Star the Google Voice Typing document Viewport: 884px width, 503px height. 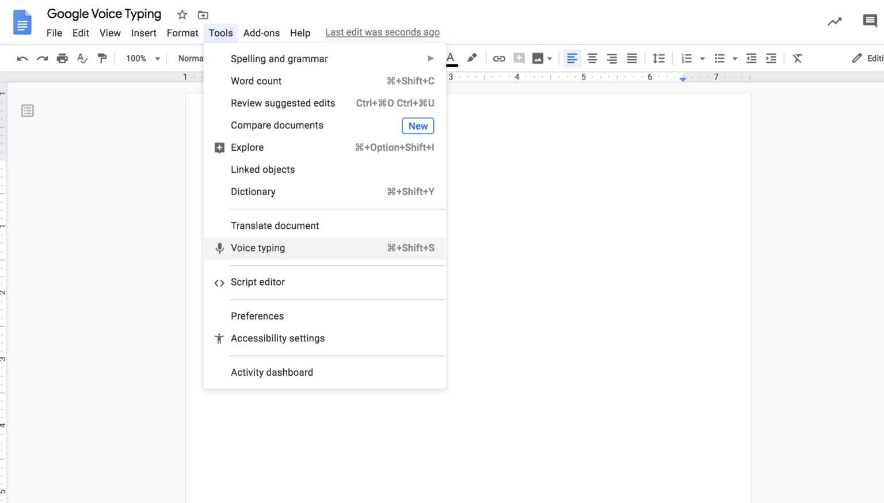(x=181, y=14)
